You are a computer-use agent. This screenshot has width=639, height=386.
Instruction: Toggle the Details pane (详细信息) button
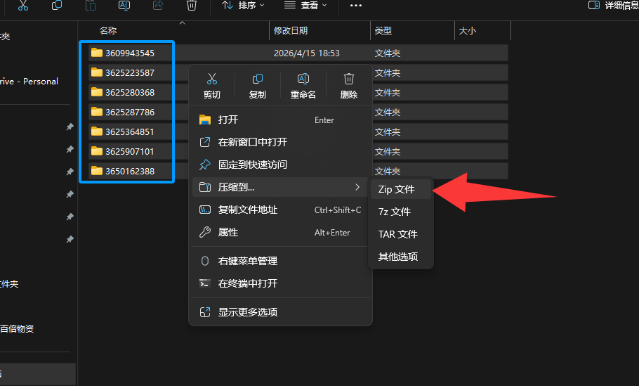pyautogui.click(x=613, y=6)
